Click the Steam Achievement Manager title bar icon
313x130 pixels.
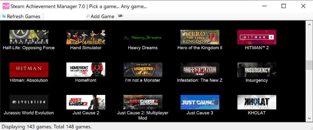[x=6, y=6]
